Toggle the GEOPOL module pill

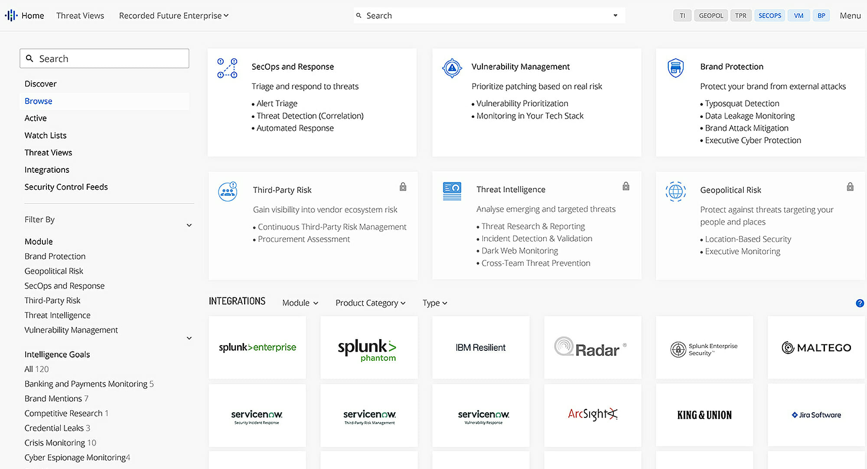pyautogui.click(x=711, y=16)
